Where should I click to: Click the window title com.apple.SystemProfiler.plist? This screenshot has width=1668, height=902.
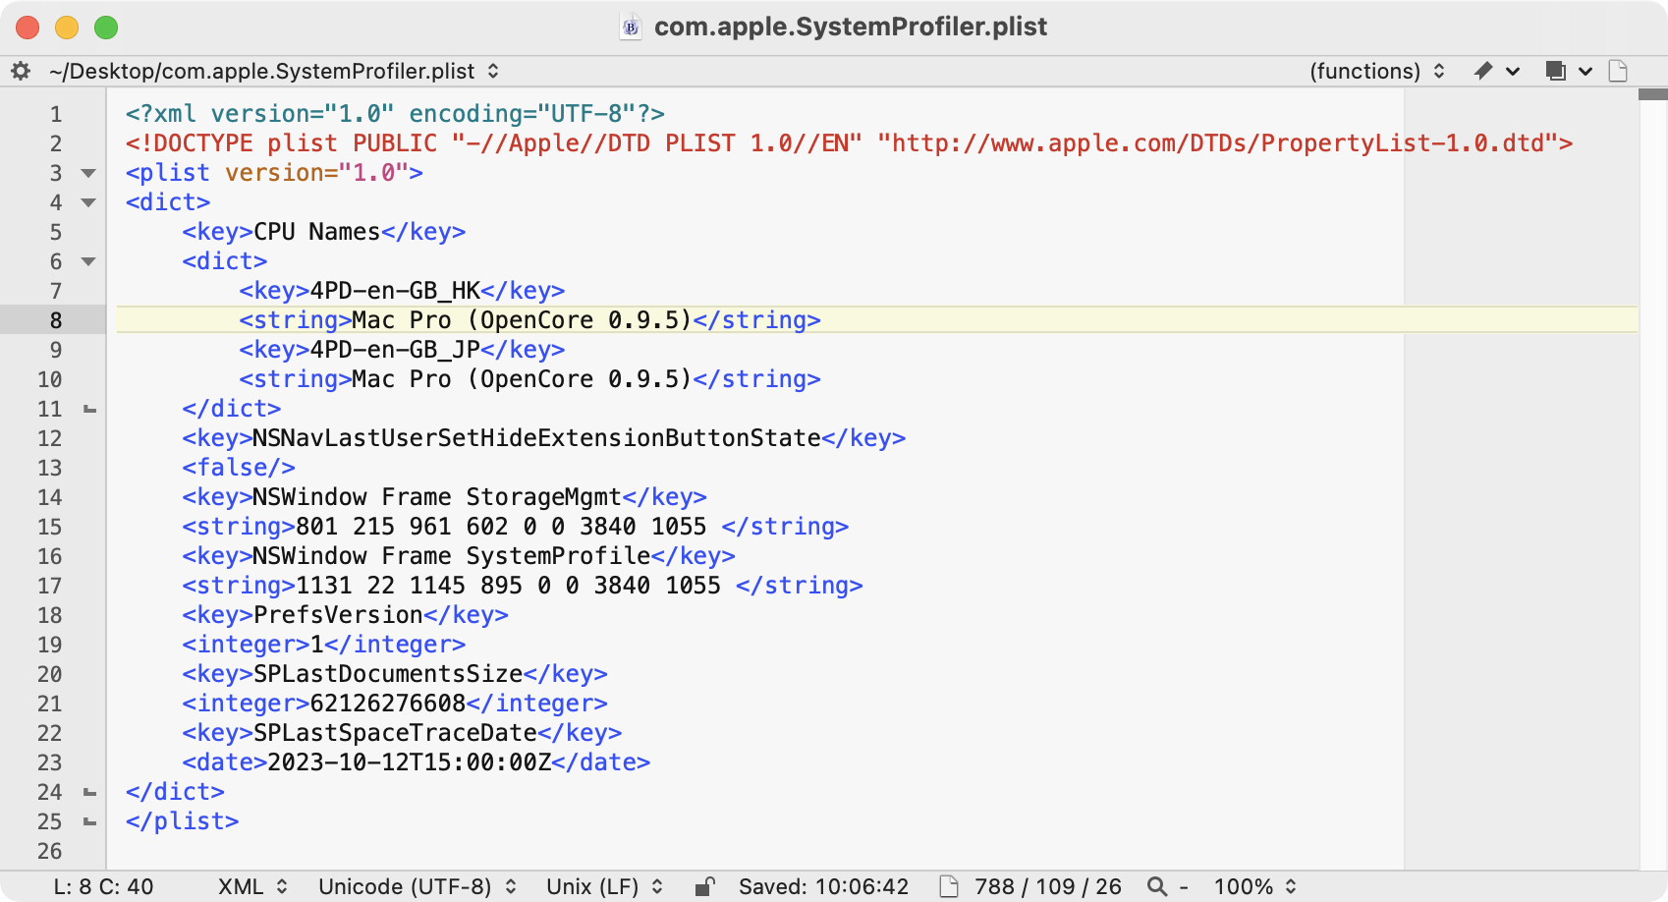[x=851, y=27]
